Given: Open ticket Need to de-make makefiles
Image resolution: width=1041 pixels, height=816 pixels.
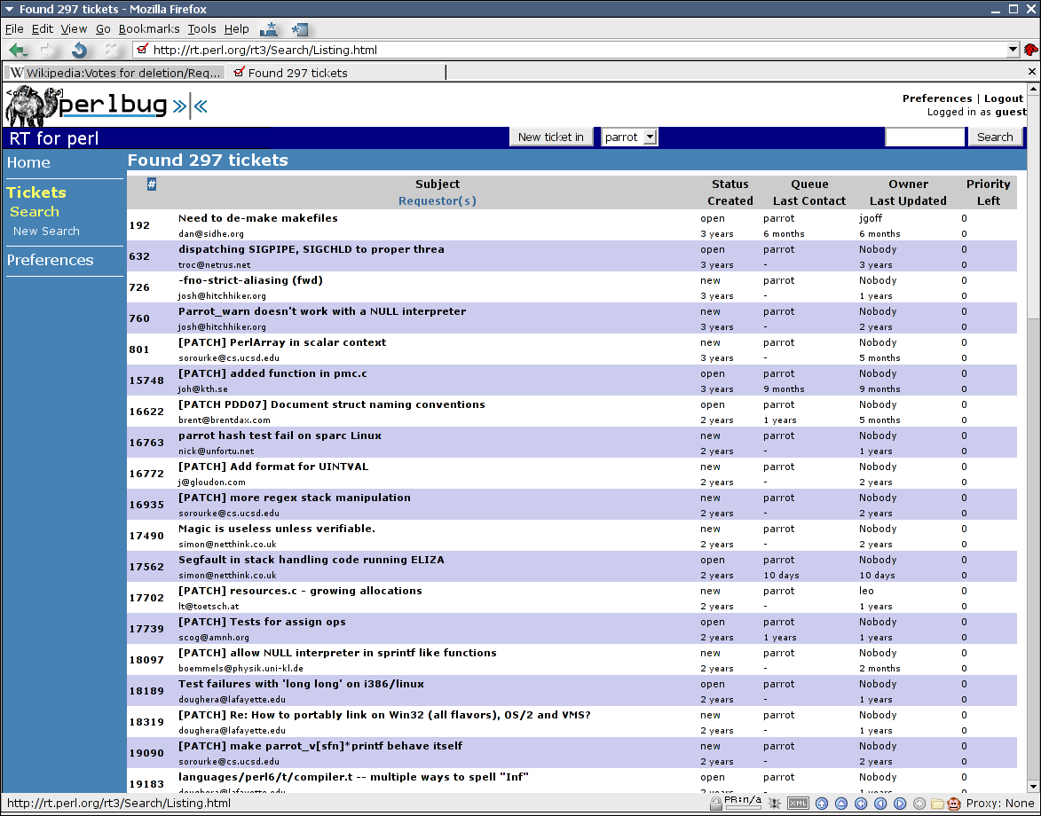Looking at the screenshot, I should click(257, 218).
